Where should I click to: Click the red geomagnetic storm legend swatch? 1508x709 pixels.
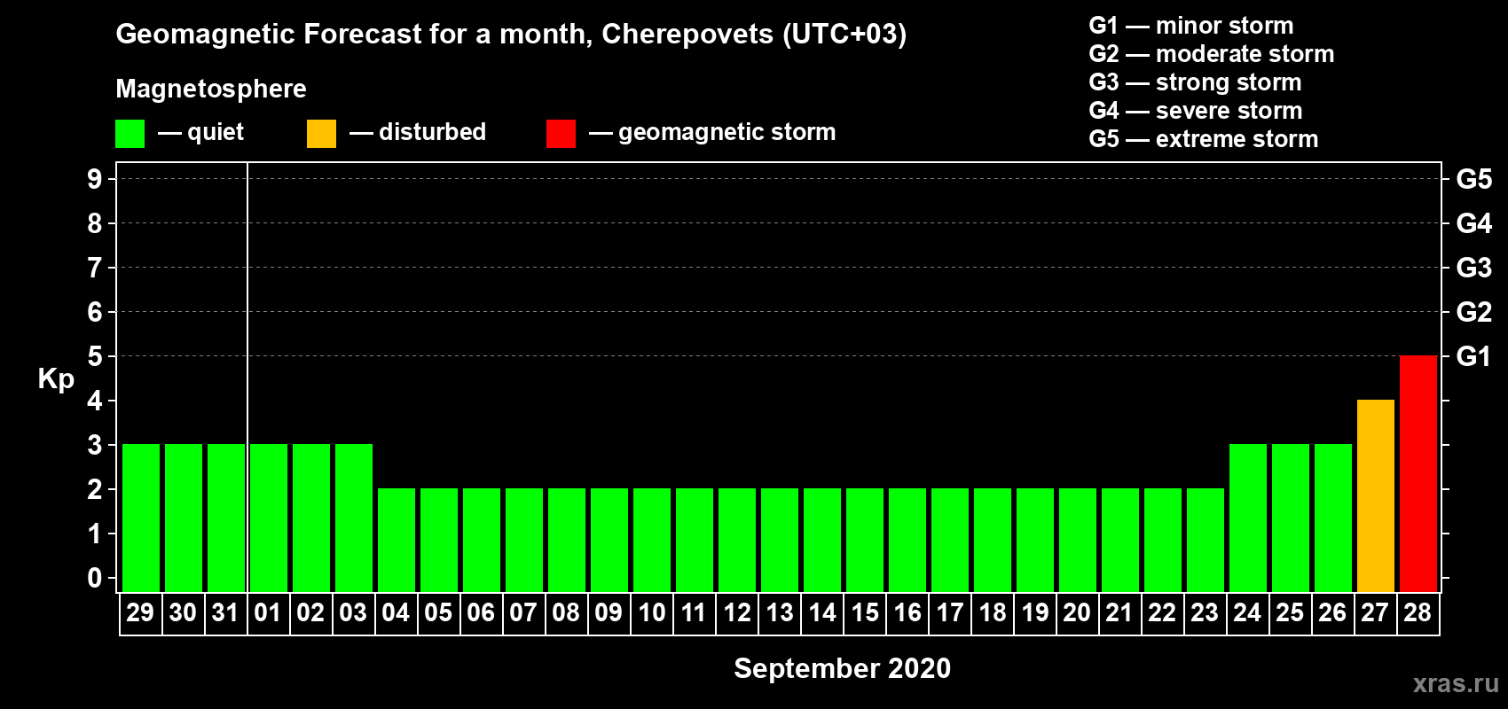point(562,134)
